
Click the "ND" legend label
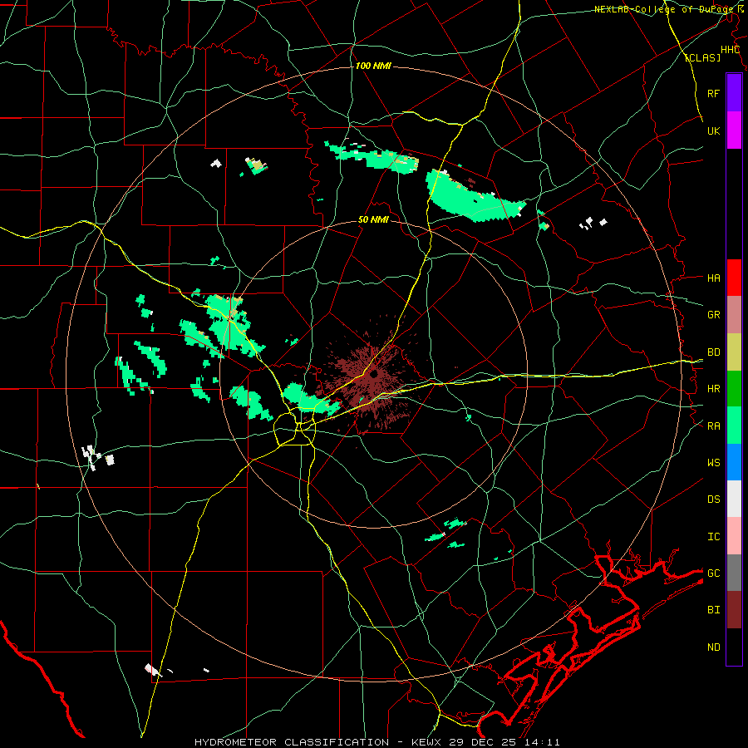[713, 647]
